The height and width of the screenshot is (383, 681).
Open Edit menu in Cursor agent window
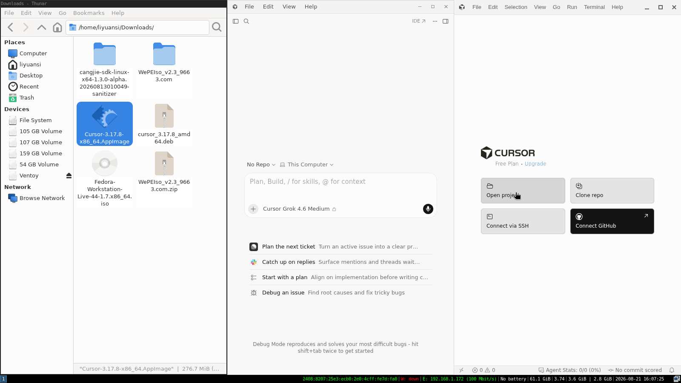click(x=268, y=7)
